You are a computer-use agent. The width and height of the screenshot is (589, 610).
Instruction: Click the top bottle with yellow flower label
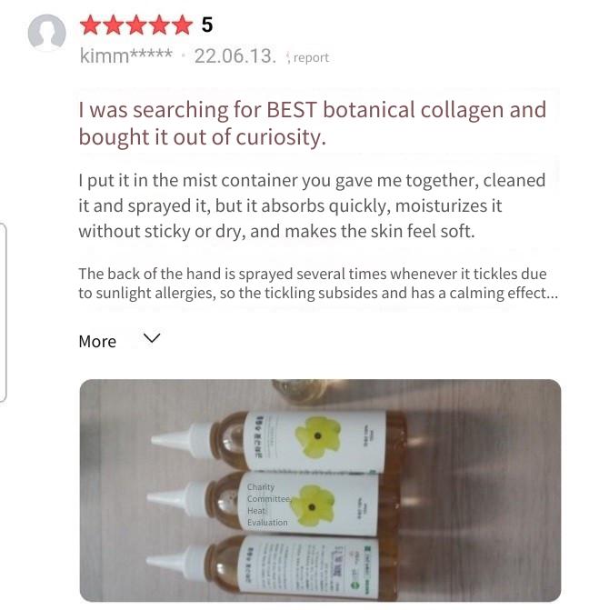[276, 441]
